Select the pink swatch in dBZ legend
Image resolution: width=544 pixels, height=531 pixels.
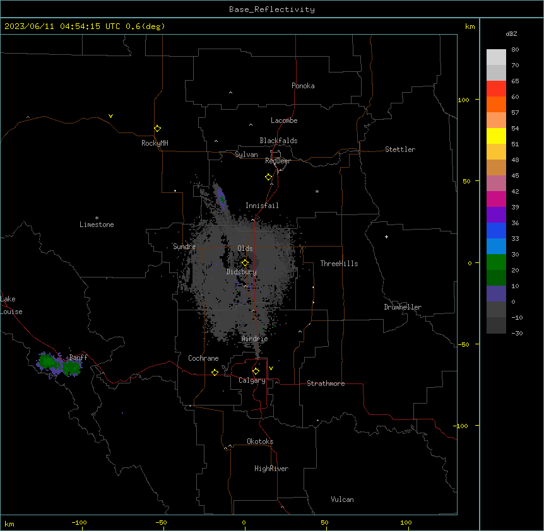point(496,184)
